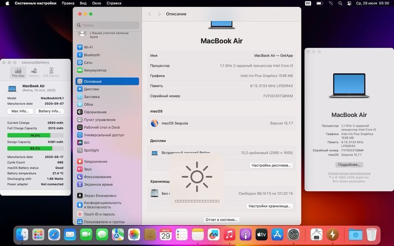Open FaceTime from the Dock
Viewport: 394px width, 246px height.
tap(86, 235)
